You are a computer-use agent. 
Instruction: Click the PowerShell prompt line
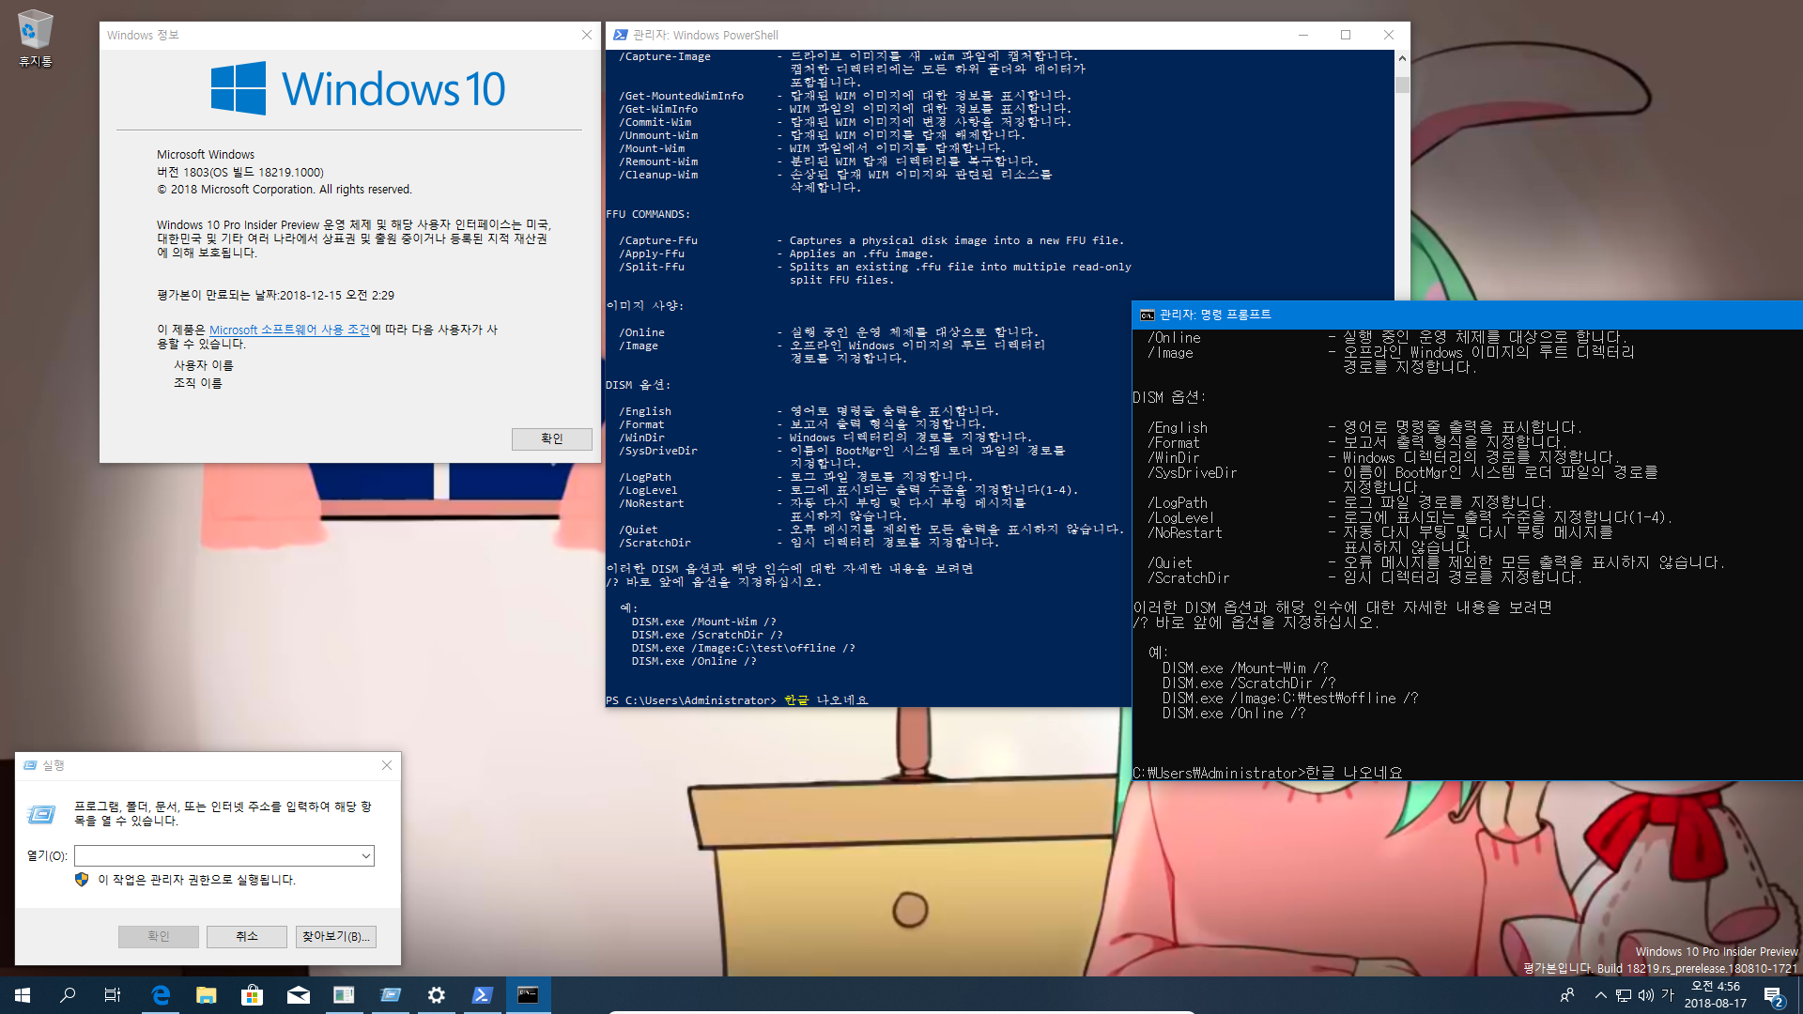(x=737, y=700)
